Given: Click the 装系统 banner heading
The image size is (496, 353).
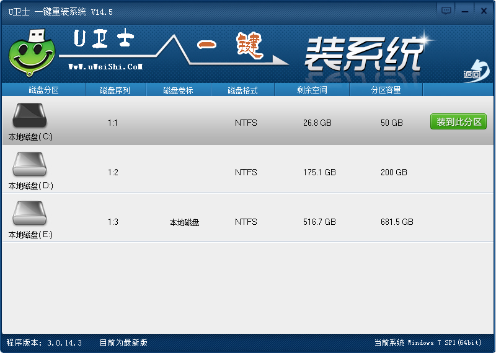Looking at the screenshot, I should coord(364,54).
